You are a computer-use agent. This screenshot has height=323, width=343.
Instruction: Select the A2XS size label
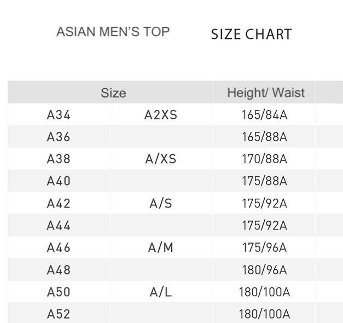[161, 115]
